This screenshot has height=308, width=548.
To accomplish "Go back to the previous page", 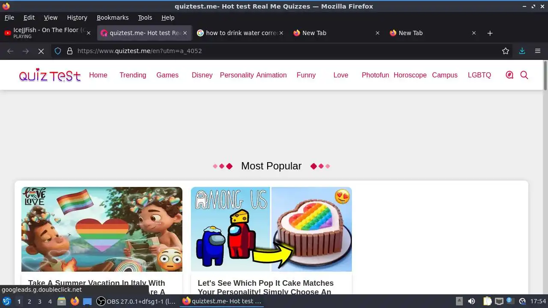I will (x=10, y=51).
